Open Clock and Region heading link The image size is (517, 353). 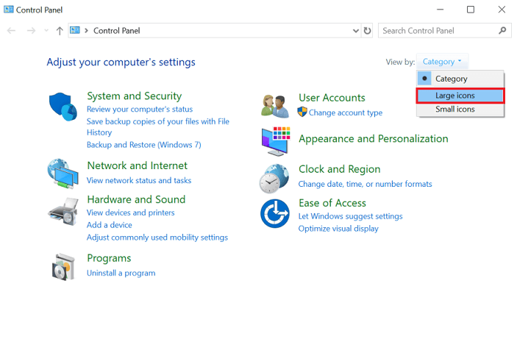339,169
